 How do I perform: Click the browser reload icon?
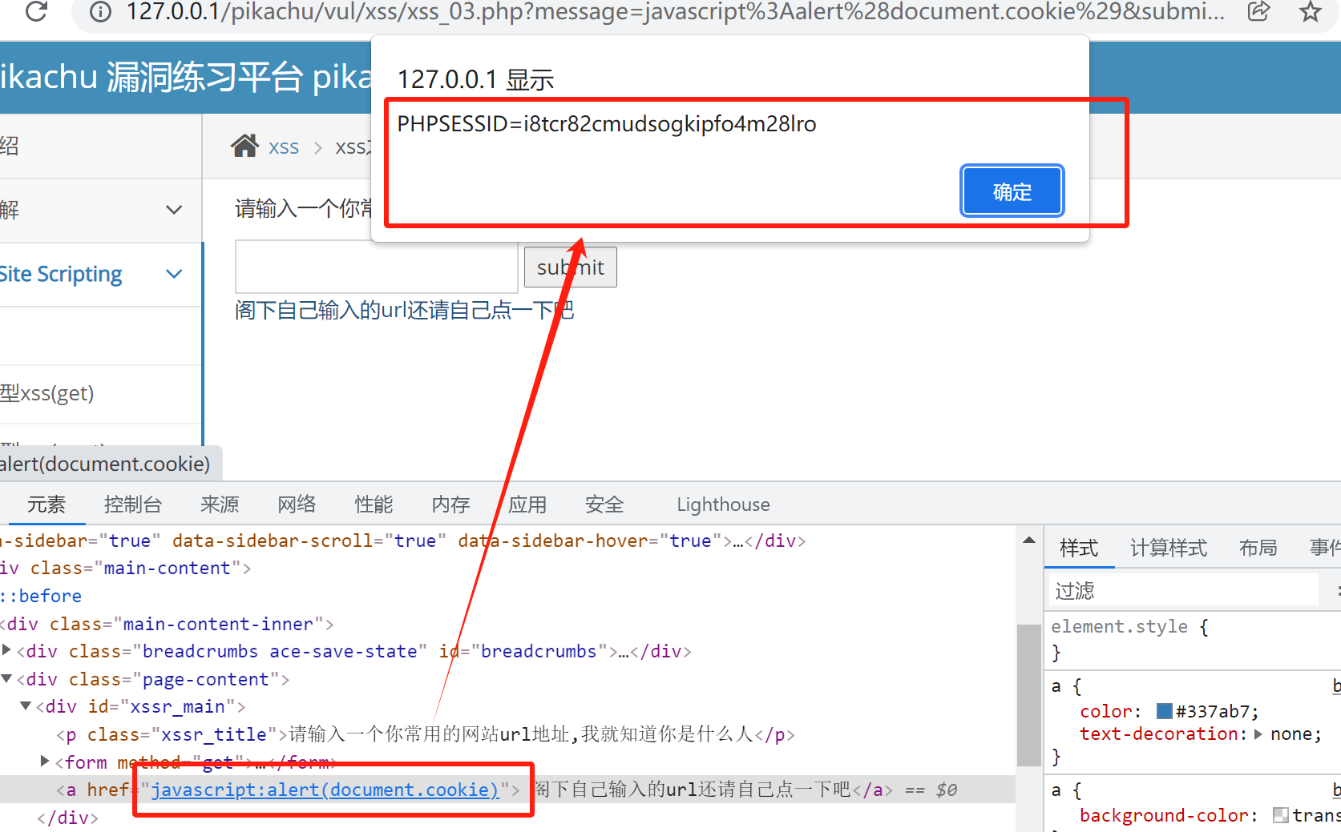[36, 11]
